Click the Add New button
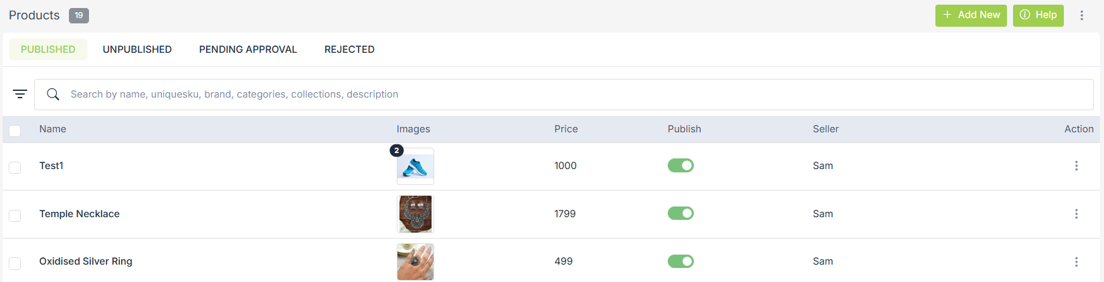Viewport: 1104px width, 282px height. pos(970,15)
